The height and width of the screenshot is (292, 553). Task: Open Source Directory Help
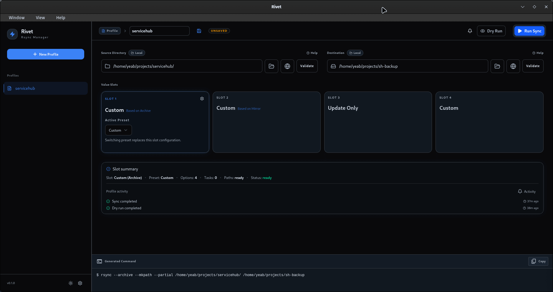312,53
